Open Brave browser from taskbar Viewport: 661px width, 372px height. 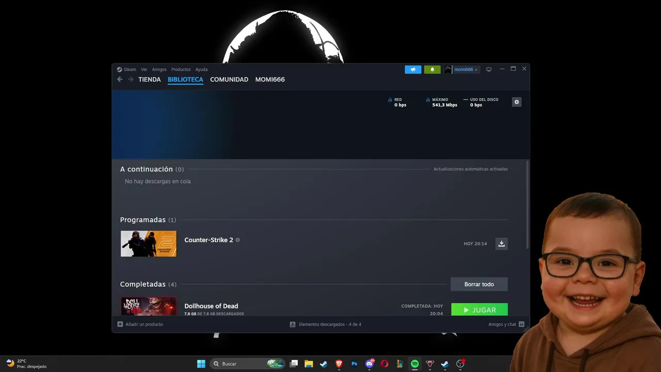(339, 364)
